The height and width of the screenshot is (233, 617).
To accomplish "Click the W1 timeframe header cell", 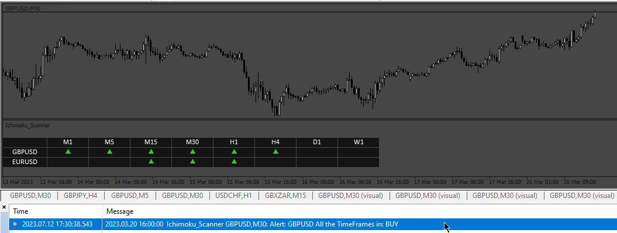I will 359,142.
